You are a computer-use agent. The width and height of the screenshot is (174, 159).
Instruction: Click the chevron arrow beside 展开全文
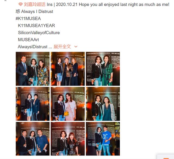tap(76, 47)
